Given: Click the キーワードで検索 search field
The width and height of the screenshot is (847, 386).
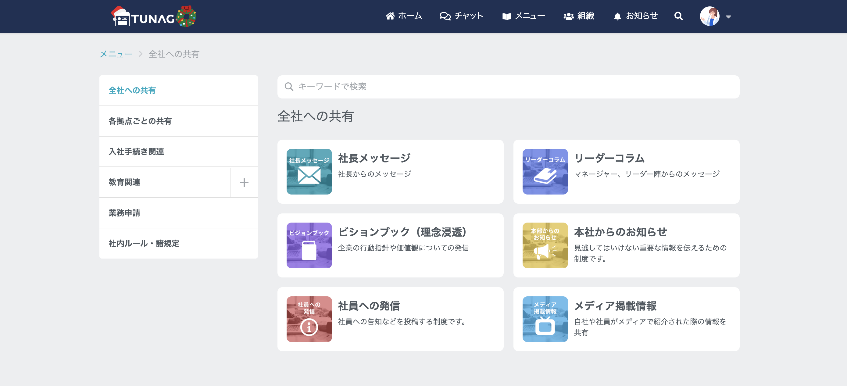Looking at the screenshot, I should (x=508, y=87).
